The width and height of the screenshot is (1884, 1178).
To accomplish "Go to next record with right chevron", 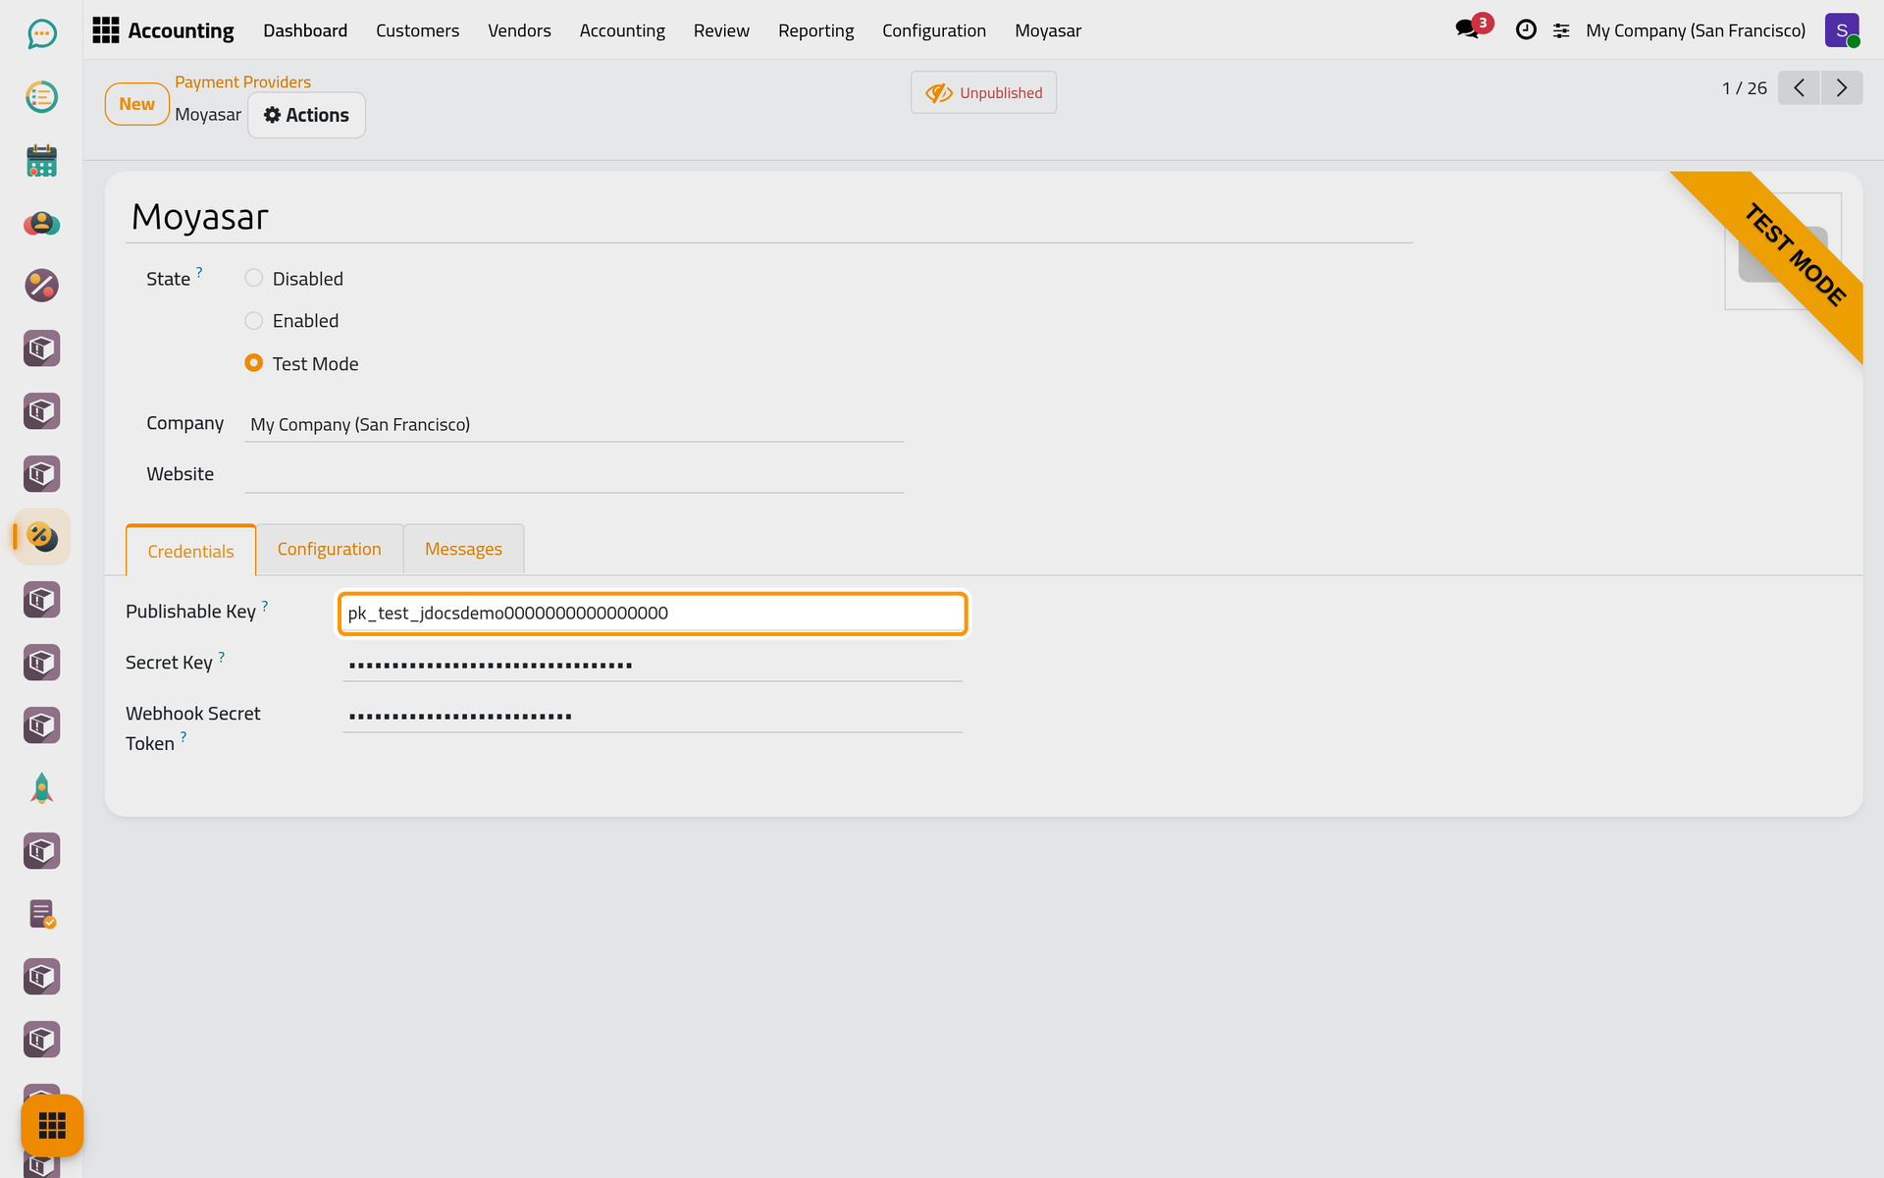I will (x=1842, y=88).
